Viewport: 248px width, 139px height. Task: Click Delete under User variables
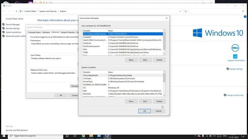[159, 60]
